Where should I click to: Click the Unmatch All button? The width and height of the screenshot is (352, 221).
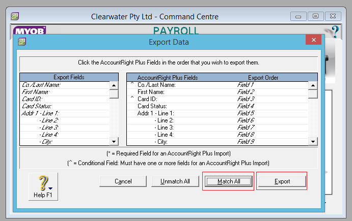(x=175, y=181)
